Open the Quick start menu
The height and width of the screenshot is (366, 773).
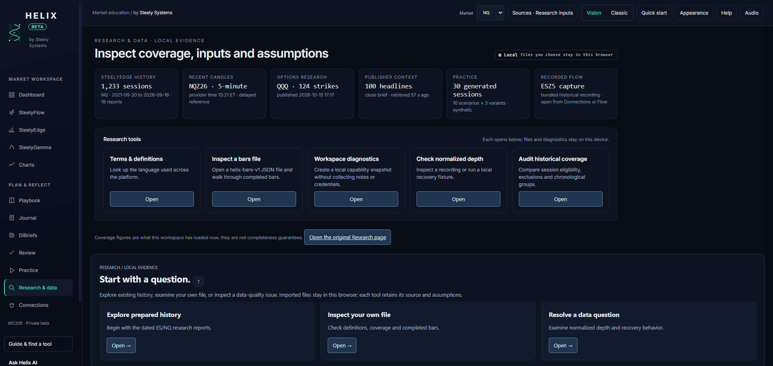tap(654, 13)
